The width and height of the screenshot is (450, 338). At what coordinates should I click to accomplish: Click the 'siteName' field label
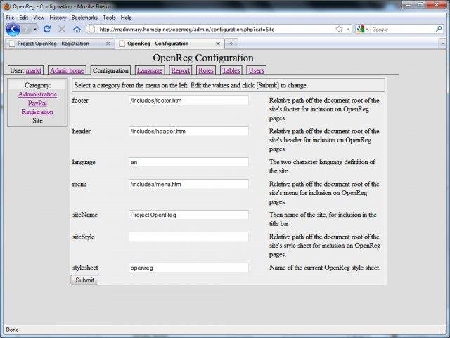(84, 215)
